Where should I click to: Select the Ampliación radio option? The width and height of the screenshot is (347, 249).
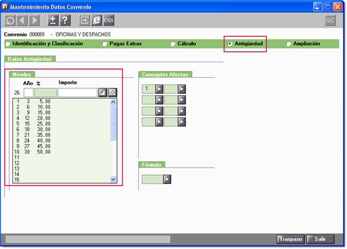[303, 44]
